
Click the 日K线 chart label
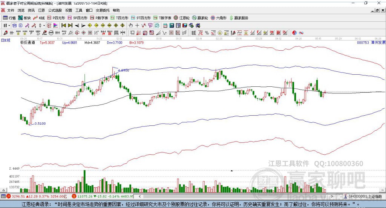pos(6,40)
